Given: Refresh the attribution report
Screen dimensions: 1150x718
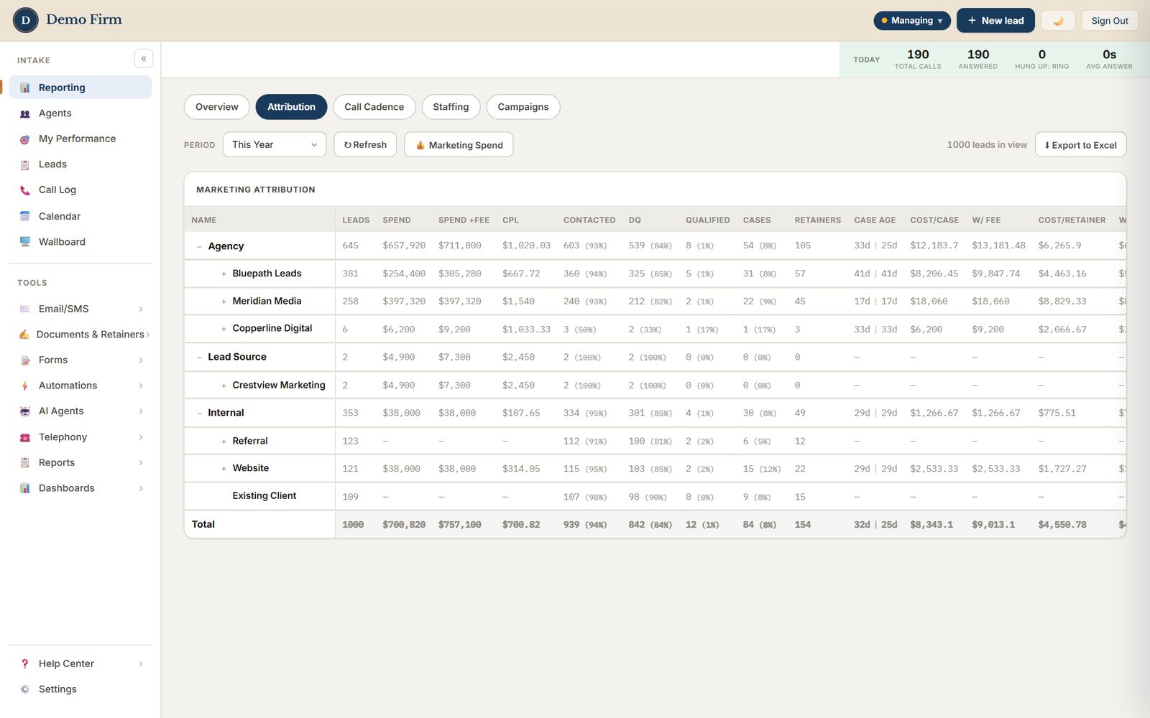Looking at the screenshot, I should point(365,145).
